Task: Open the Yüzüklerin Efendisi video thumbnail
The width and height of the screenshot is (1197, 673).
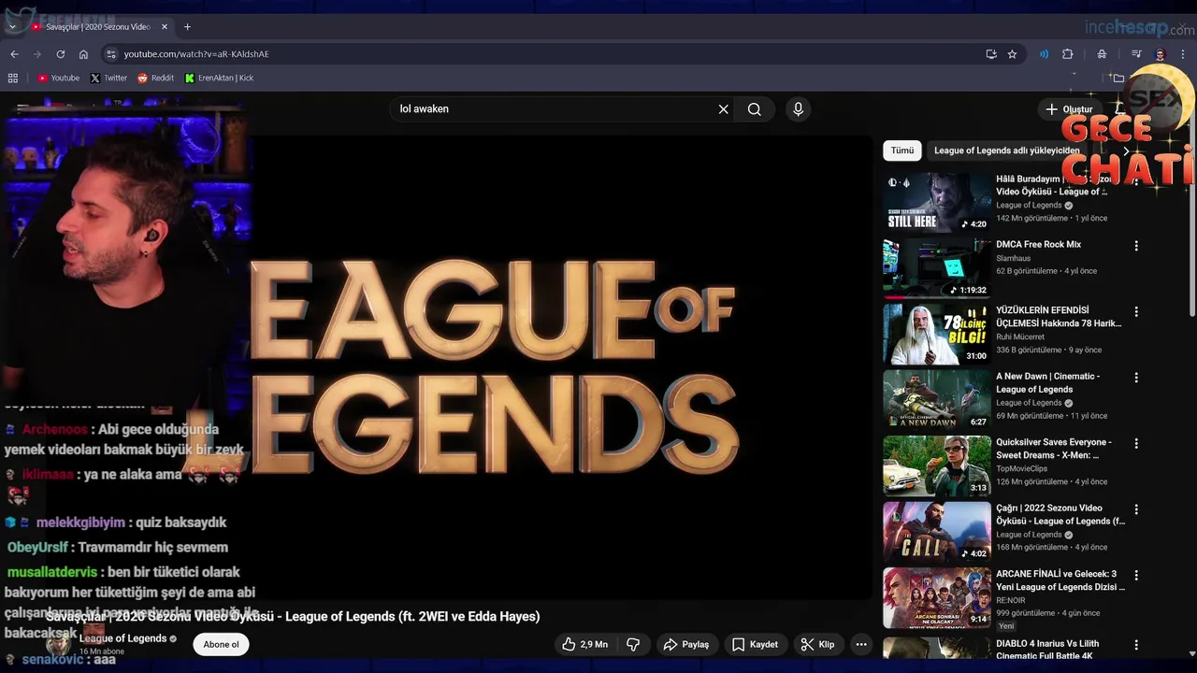Action: pyautogui.click(x=937, y=334)
